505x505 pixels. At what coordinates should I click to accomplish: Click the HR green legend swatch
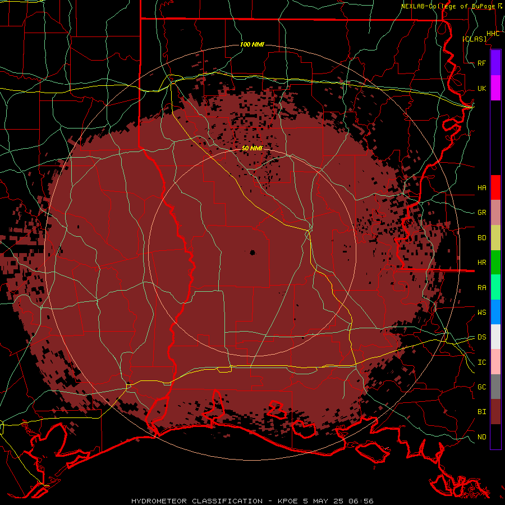pyautogui.click(x=495, y=263)
